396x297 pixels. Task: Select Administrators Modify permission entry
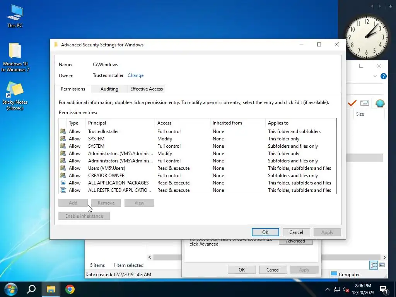pos(197,153)
